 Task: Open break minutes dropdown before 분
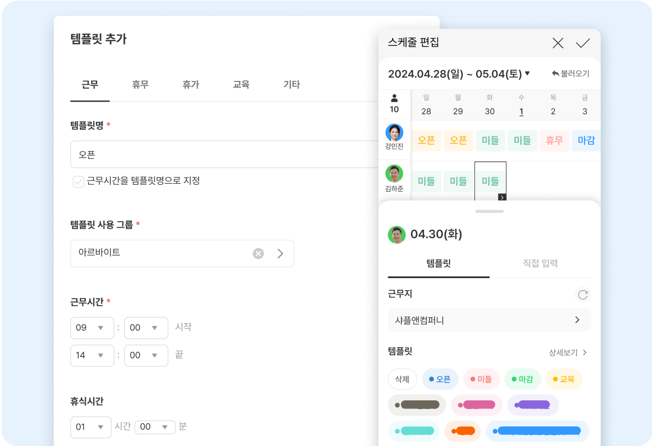pos(155,427)
